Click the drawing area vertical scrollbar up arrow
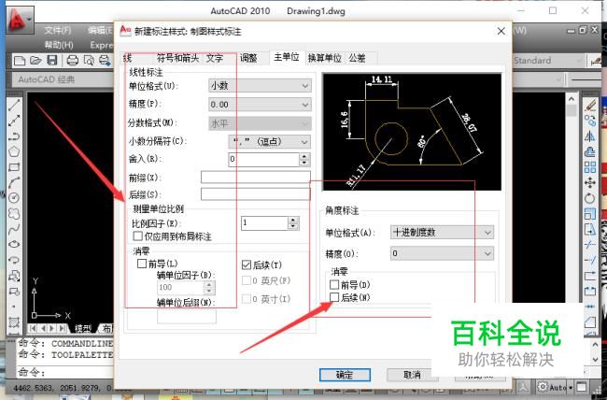 tap(572, 99)
